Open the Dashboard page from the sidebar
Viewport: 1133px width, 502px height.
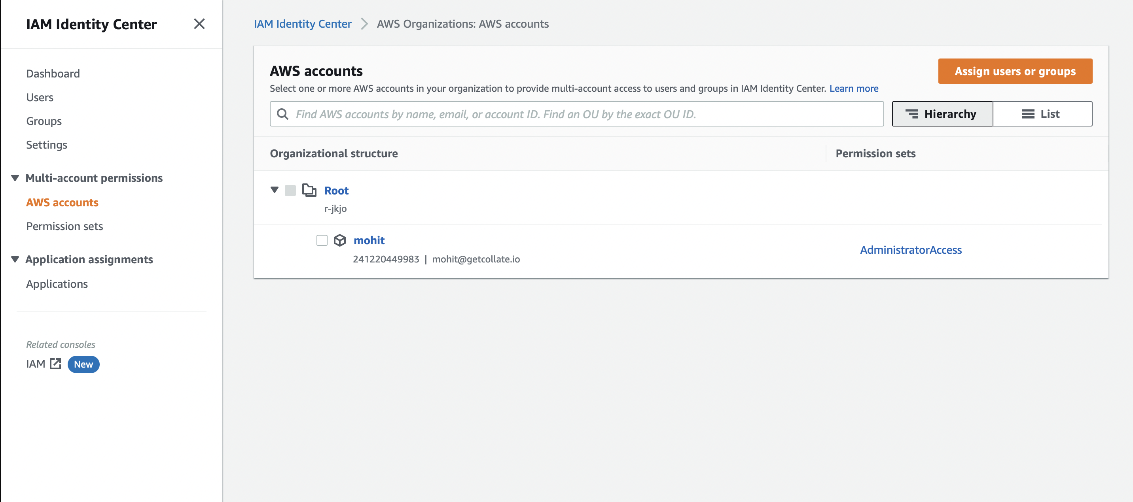53,74
